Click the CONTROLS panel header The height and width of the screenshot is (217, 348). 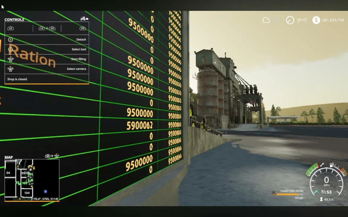[x=14, y=20]
